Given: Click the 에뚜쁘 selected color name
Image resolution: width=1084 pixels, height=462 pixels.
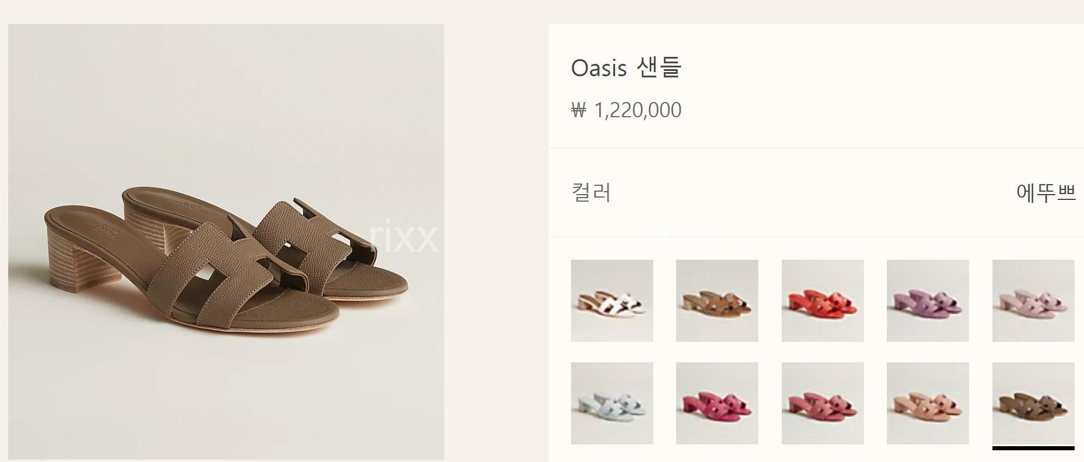Looking at the screenshot, I should (1046, 192).
